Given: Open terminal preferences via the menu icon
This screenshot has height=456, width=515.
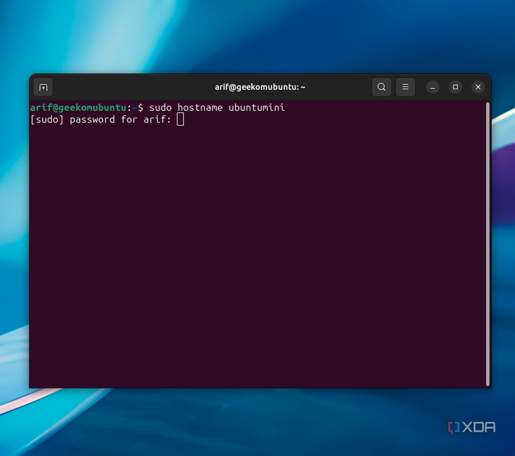Looking at the screenshot, I should tap(405, 87).
